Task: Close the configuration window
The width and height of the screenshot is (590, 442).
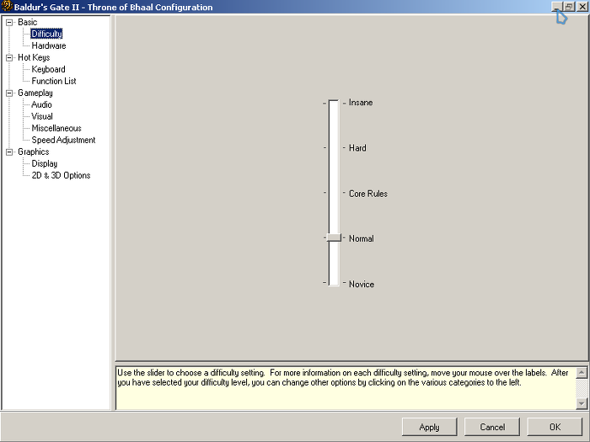Action: tap(582, 7)
